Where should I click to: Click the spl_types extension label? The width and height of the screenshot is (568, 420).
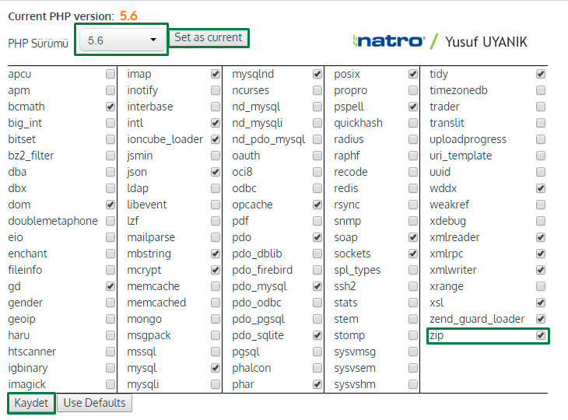[357, 270]
